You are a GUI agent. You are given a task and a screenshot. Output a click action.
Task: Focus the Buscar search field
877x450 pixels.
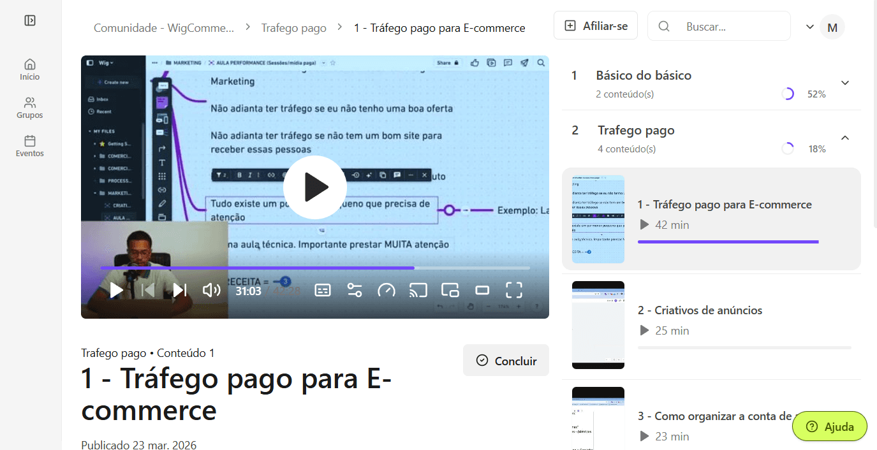(719, 26)
